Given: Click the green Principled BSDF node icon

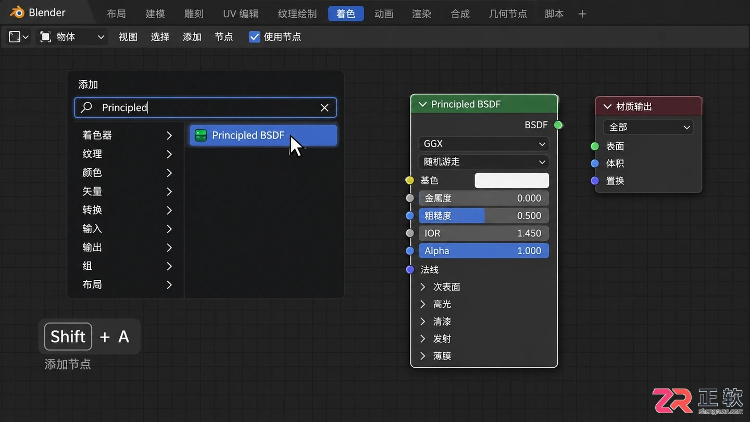Looking at the screenshot, I should [x=201, y=135].
